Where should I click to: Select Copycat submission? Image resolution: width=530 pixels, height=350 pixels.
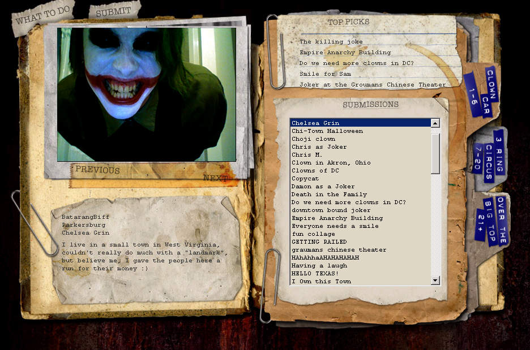pos(361,179)
